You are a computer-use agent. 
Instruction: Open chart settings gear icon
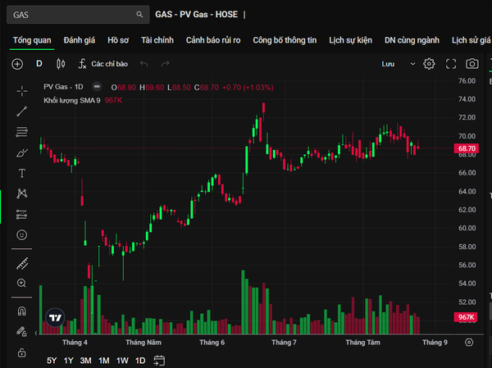(429, 64)
